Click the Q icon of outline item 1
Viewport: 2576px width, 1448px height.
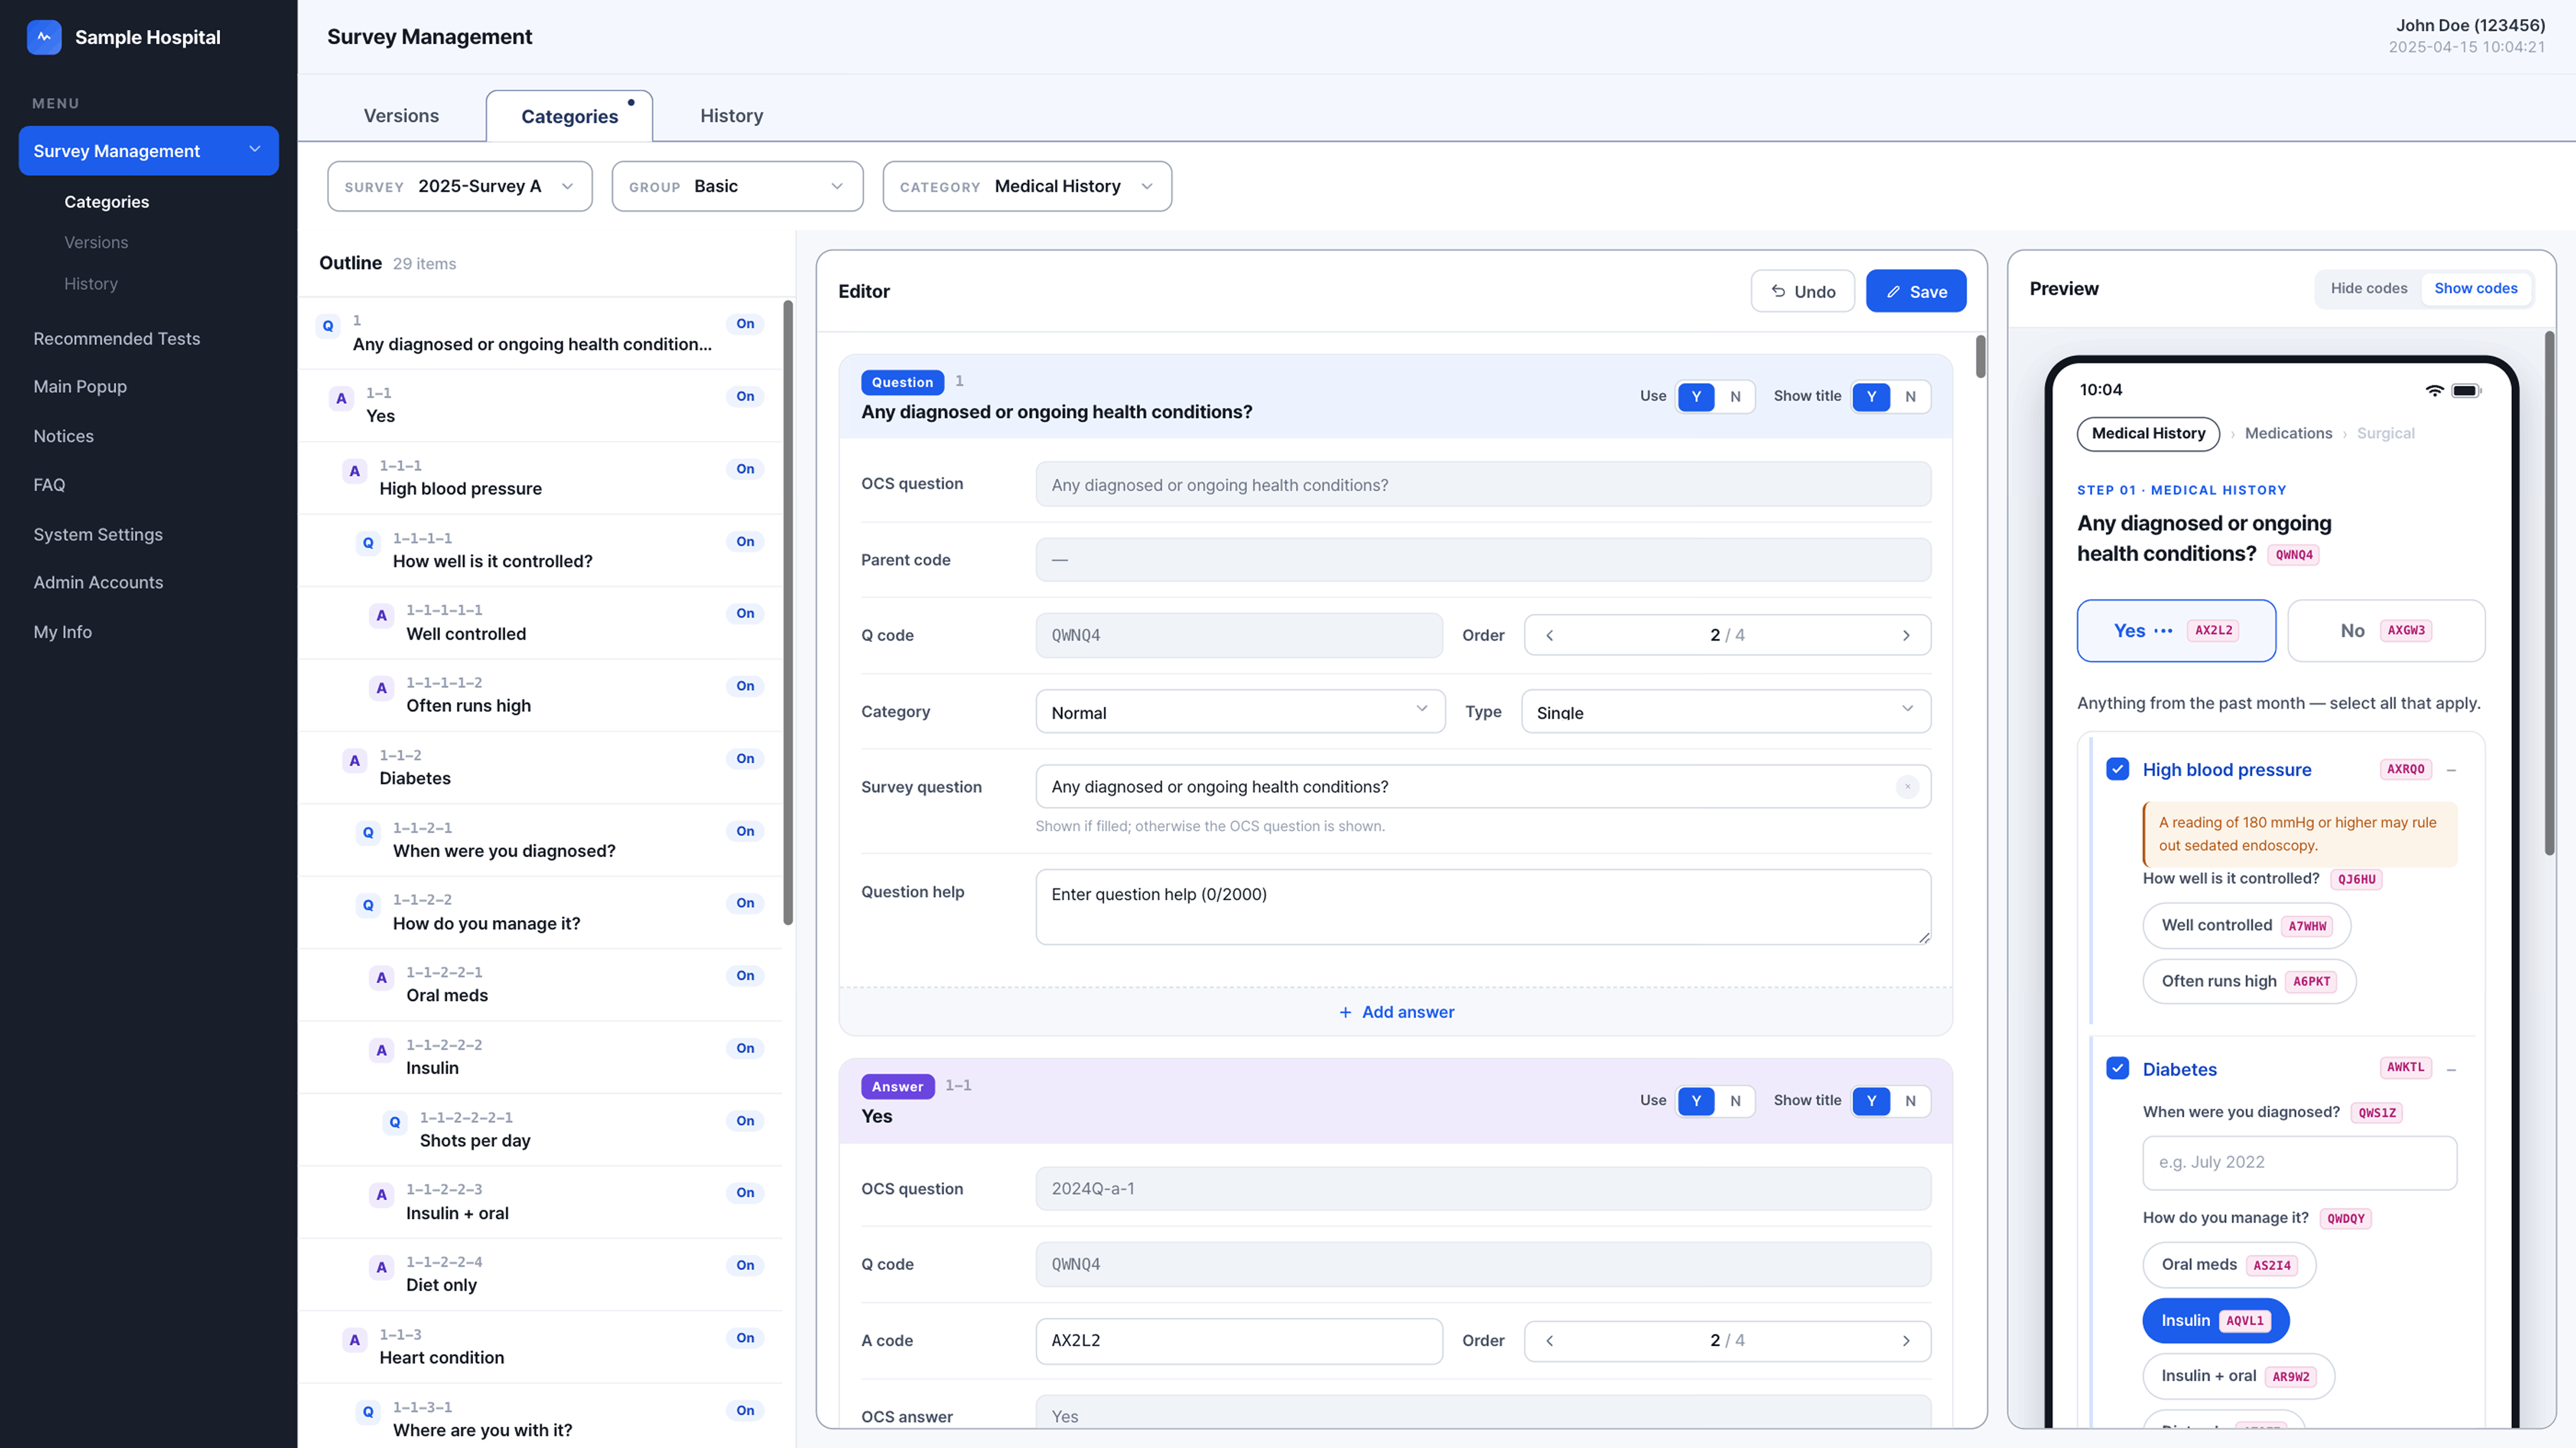tap(328, 326)
